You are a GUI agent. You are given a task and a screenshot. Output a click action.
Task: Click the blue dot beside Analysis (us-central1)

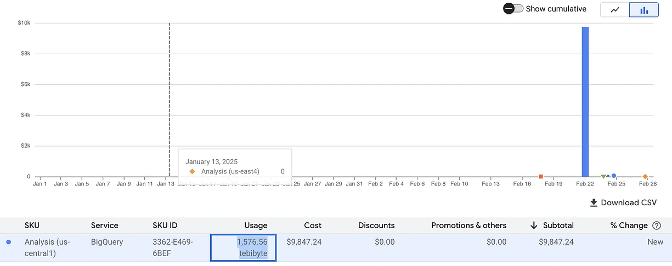8,242
